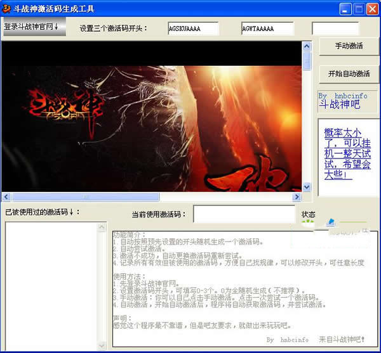Click the empty third prefix field
The width and height of the screenshot is (381, 353).
335,29
